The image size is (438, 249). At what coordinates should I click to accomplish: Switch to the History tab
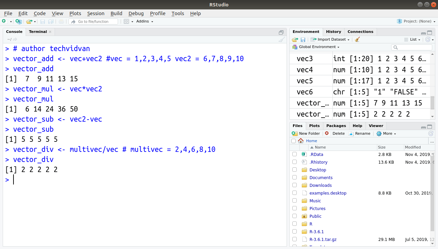[x=333, y=32]
